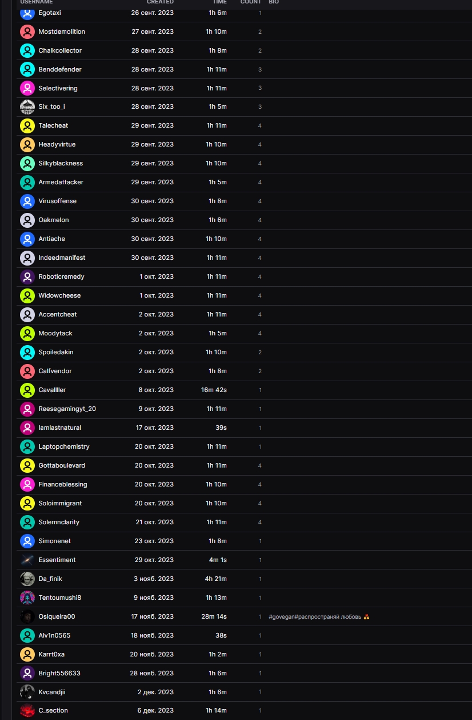This screenshot has height=720, width=472.
Task: Select Widowcheese's green avatar icon
Action: 27,296
